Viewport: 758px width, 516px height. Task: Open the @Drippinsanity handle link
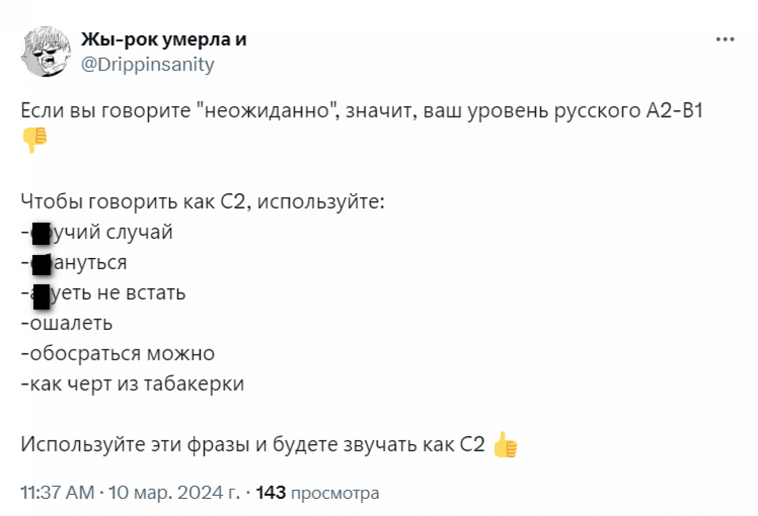click(148, 65)
